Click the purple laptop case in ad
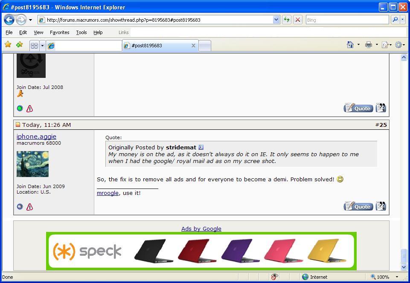This screenshot has height=283, width=410. pos(240,251)
